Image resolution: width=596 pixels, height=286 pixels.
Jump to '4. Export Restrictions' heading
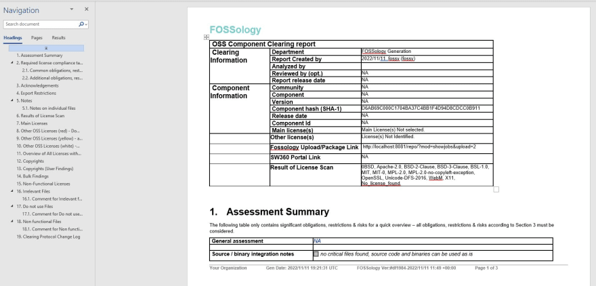[36, 93]
